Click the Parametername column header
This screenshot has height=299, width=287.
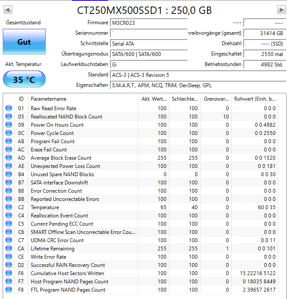pyautogui.click(x=83, y=99)
